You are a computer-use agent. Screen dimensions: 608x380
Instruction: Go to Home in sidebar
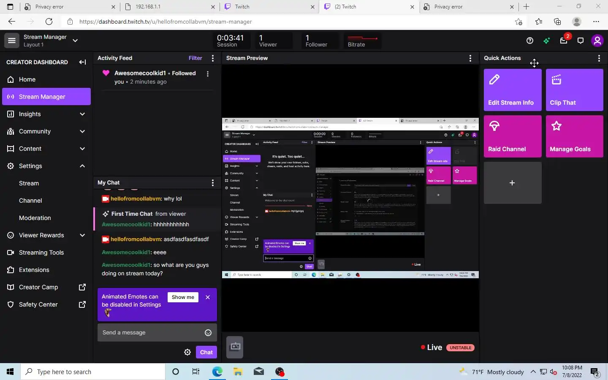[x=46, y=79]
